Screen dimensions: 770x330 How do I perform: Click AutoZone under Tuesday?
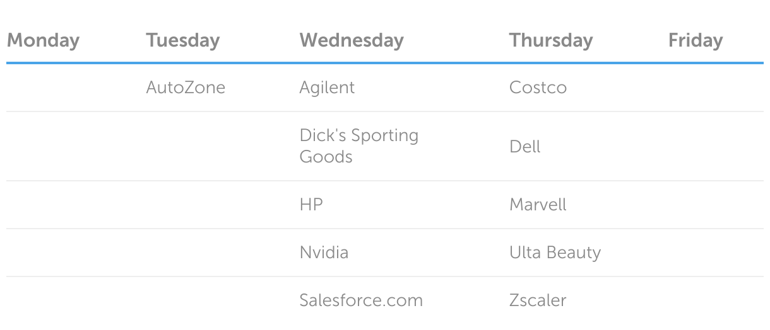(186, 88)
